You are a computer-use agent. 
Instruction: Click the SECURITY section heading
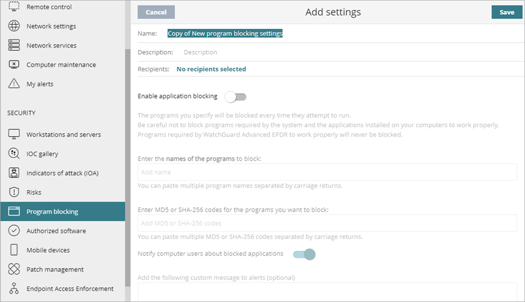click(x=22, y=113)
